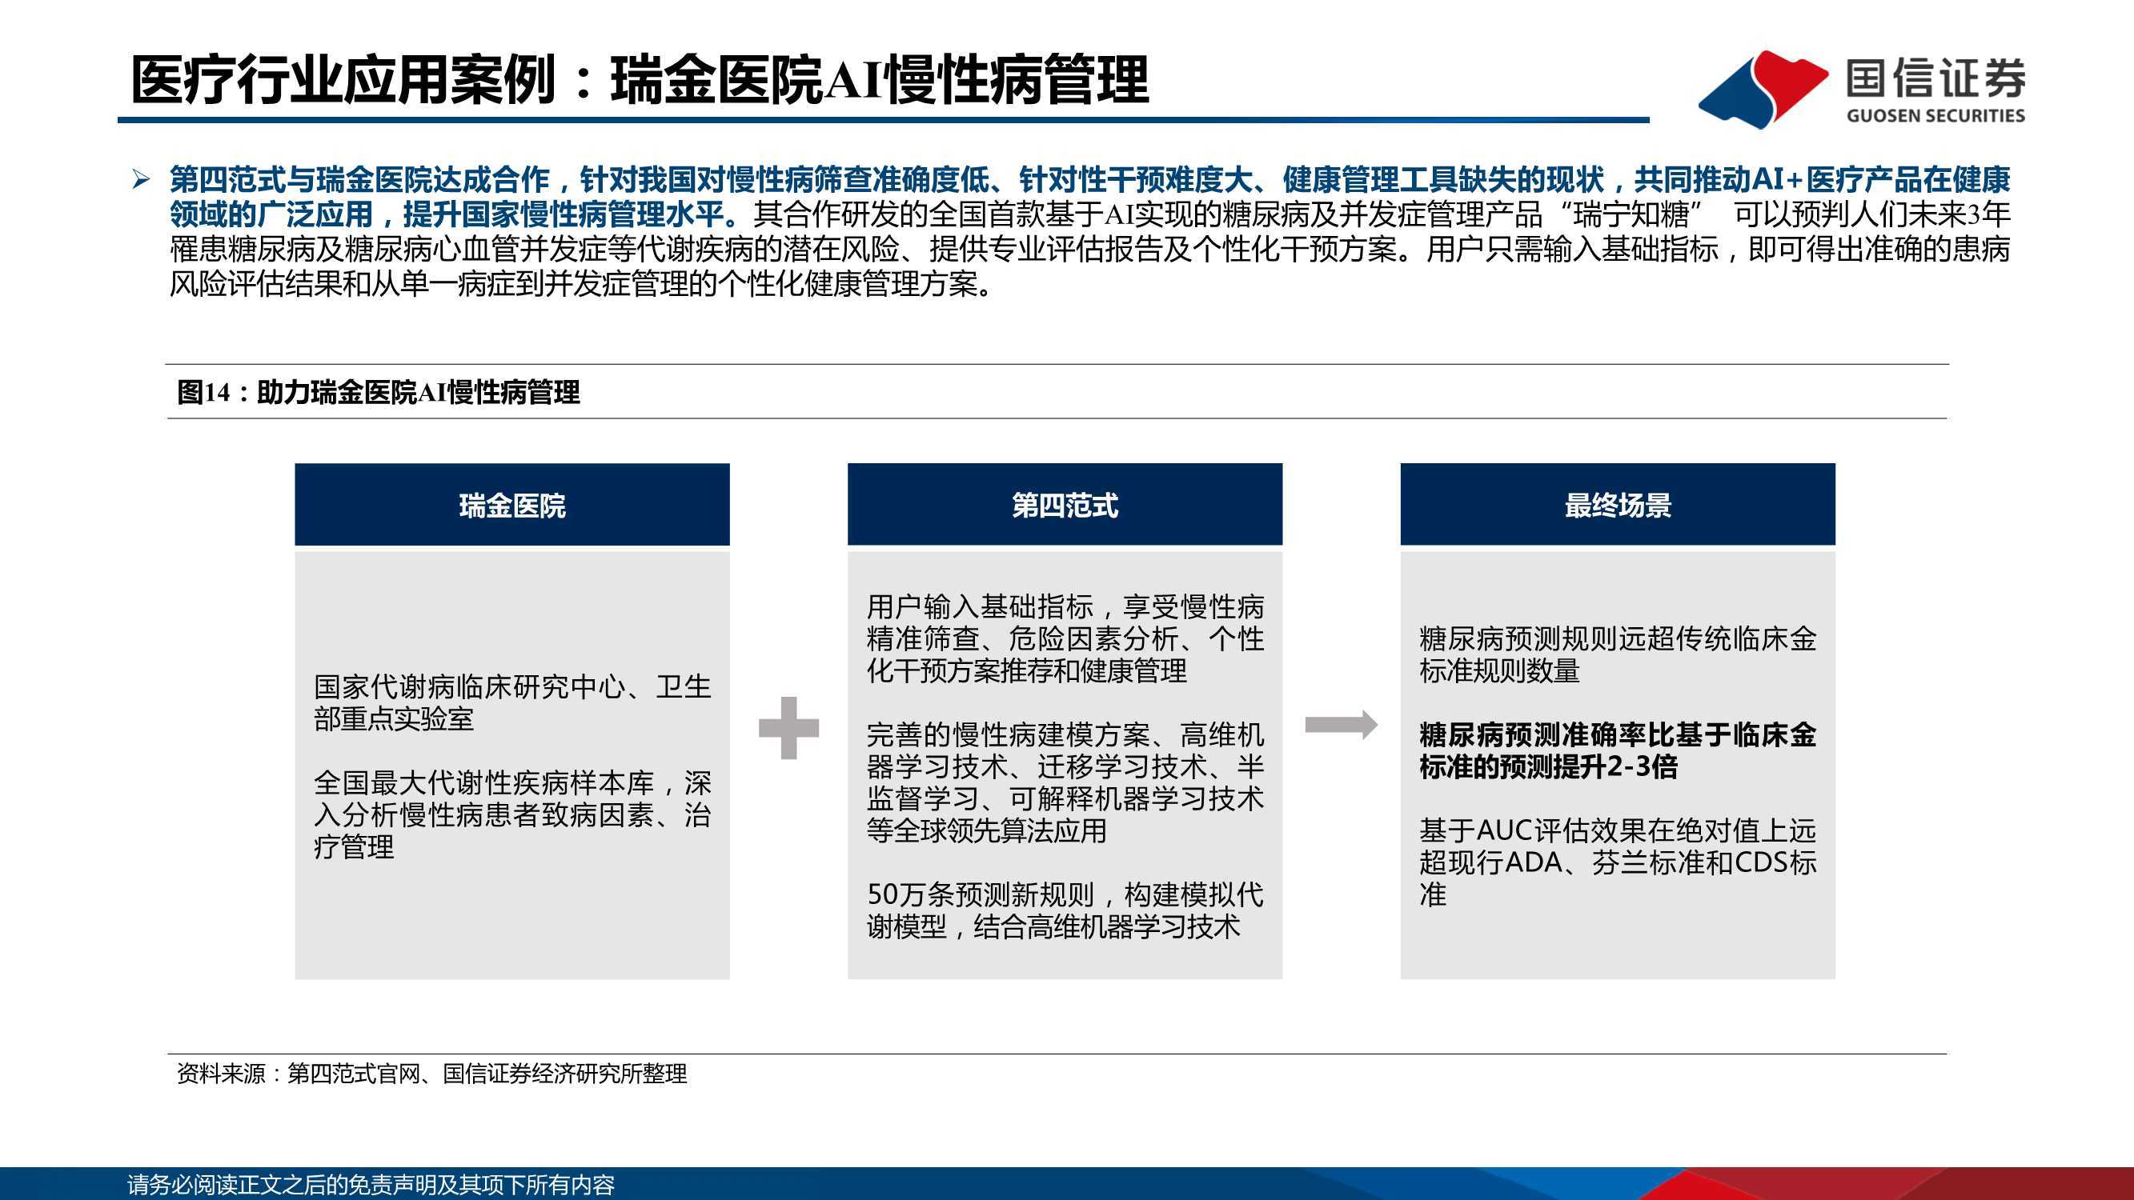
Task: Click the blue bullet arrow marker
Action: (x=141, y=179)
